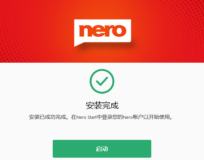The image size is (204, 160).
Task: Click the green circular checkmark icon
Action: (102, 81)
